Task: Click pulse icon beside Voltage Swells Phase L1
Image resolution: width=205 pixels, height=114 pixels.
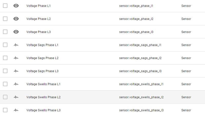Action: click(16, 84)
